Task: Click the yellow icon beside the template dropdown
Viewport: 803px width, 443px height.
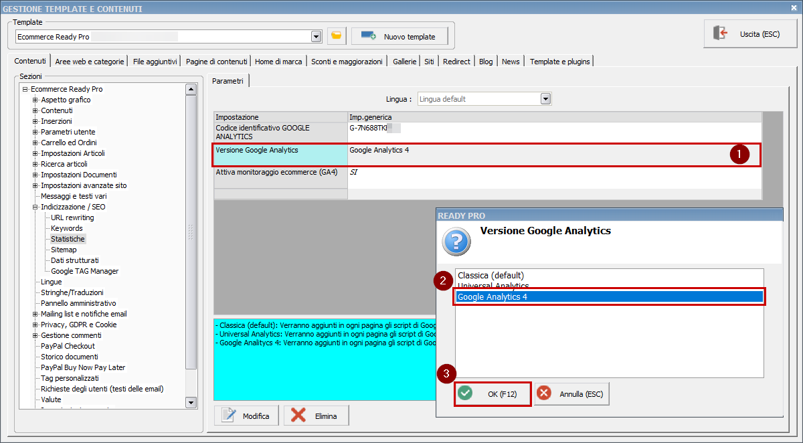Action: 337,36
